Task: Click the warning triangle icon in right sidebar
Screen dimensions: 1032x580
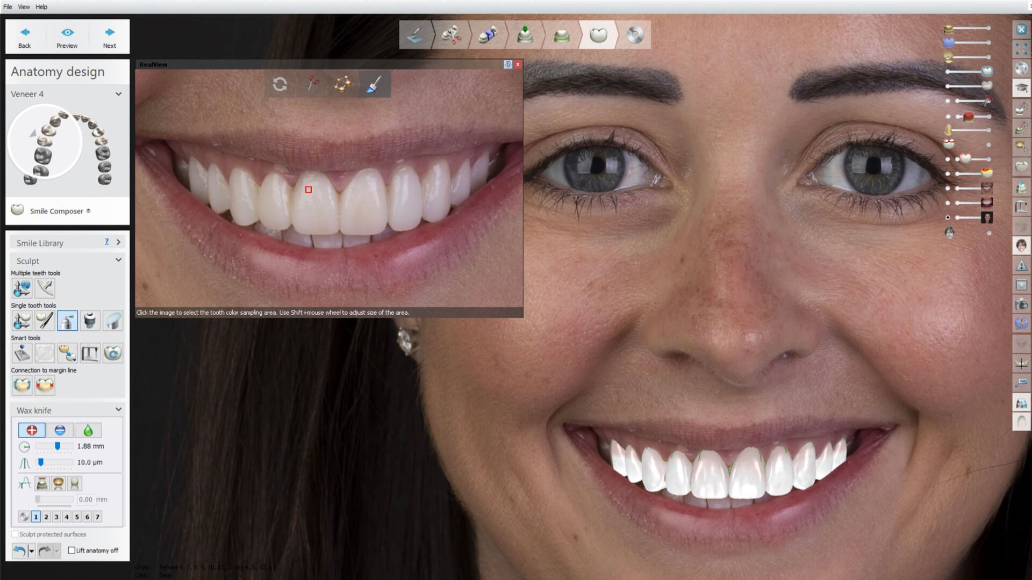Action: coord(1021,265)
